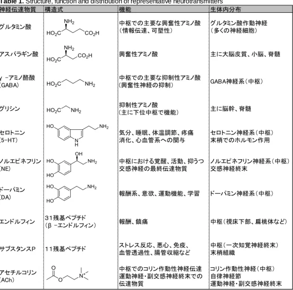Click the 興奮性アミノ酸 function cell
The width and height of the screenshot is (293, 290).
pos(138,54)
